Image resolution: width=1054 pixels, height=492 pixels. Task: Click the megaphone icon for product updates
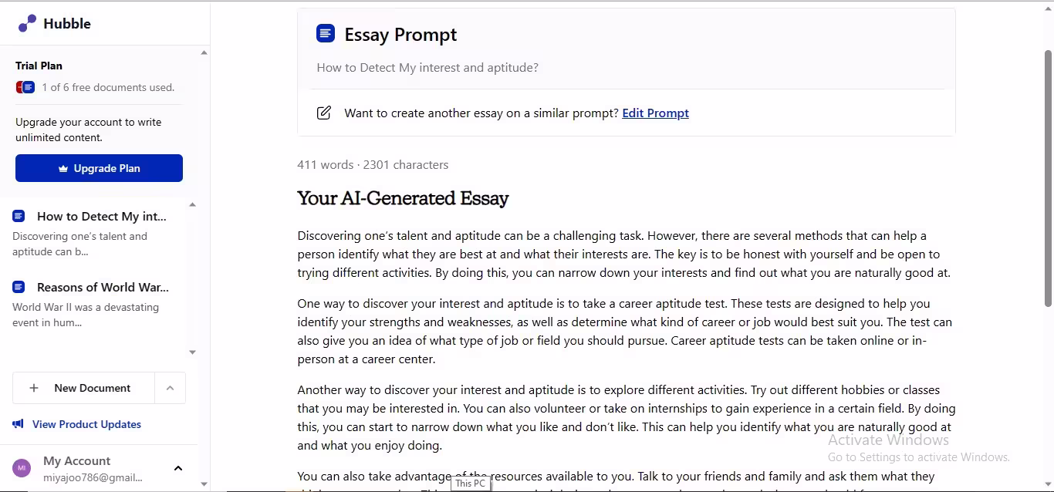coord(18,424)
